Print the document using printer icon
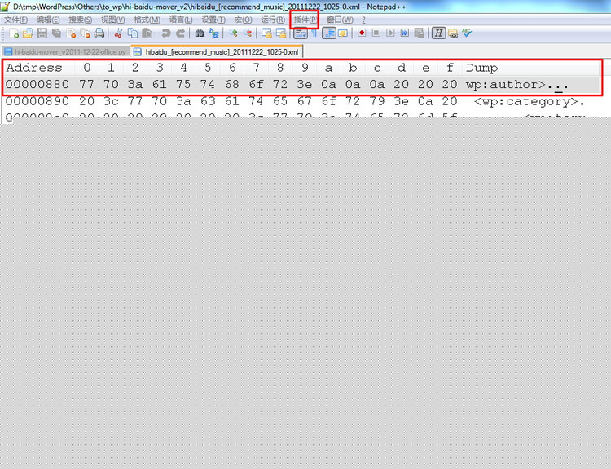Viewport: 611px width, 469px height. pyautogui.click(x=99, y=33)
